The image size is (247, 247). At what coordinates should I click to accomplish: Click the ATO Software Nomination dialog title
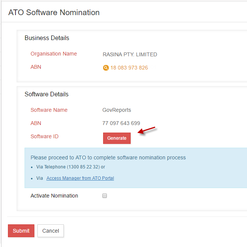[x=54, y=12]
